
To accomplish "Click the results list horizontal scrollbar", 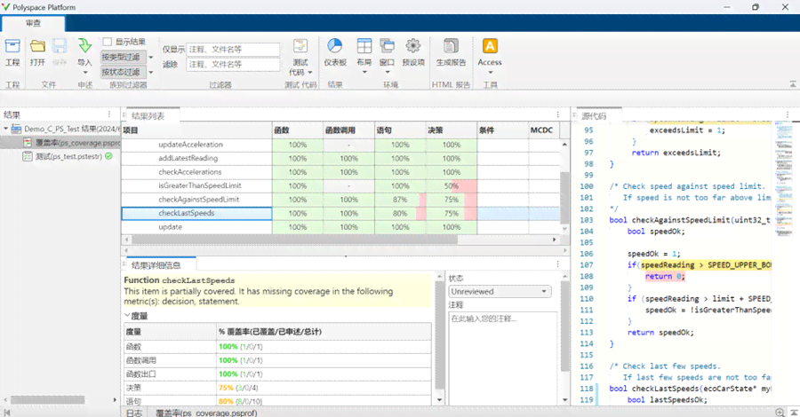I will coord(294,240).
